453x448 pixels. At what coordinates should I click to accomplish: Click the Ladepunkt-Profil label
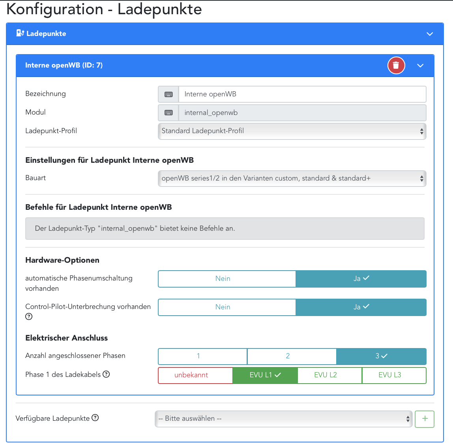[51, 131]
